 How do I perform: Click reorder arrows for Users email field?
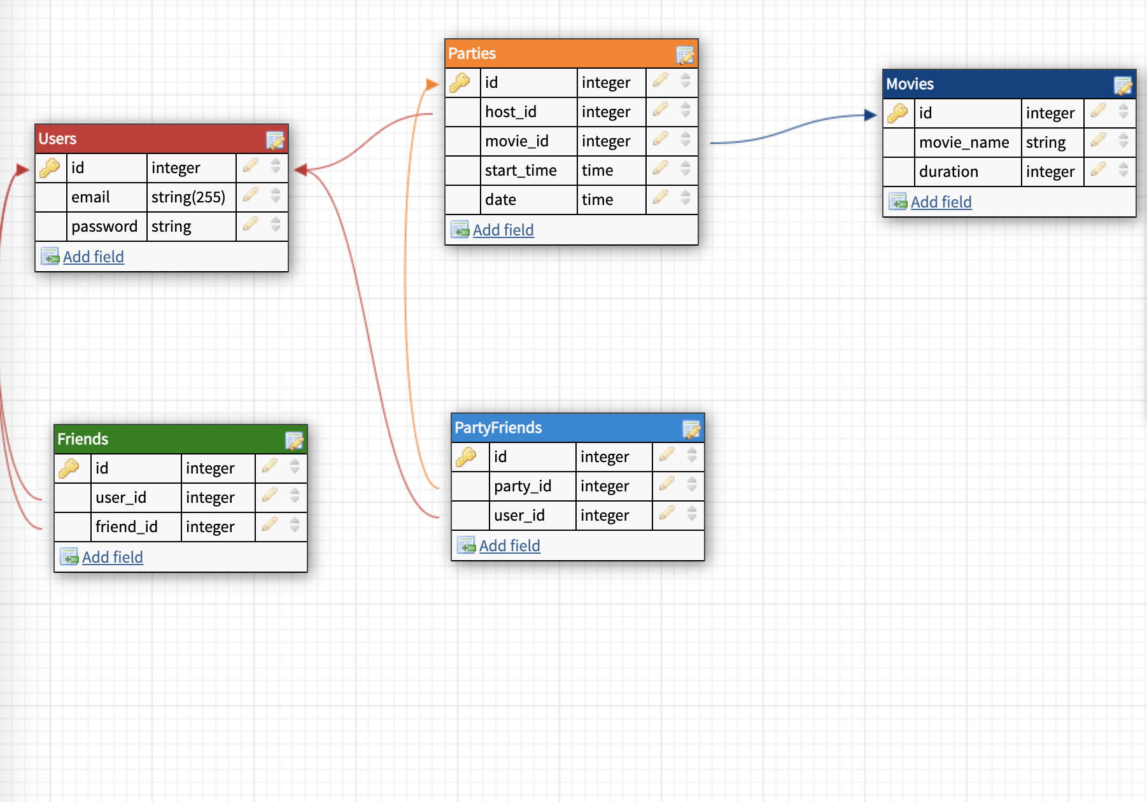[276, 195]
